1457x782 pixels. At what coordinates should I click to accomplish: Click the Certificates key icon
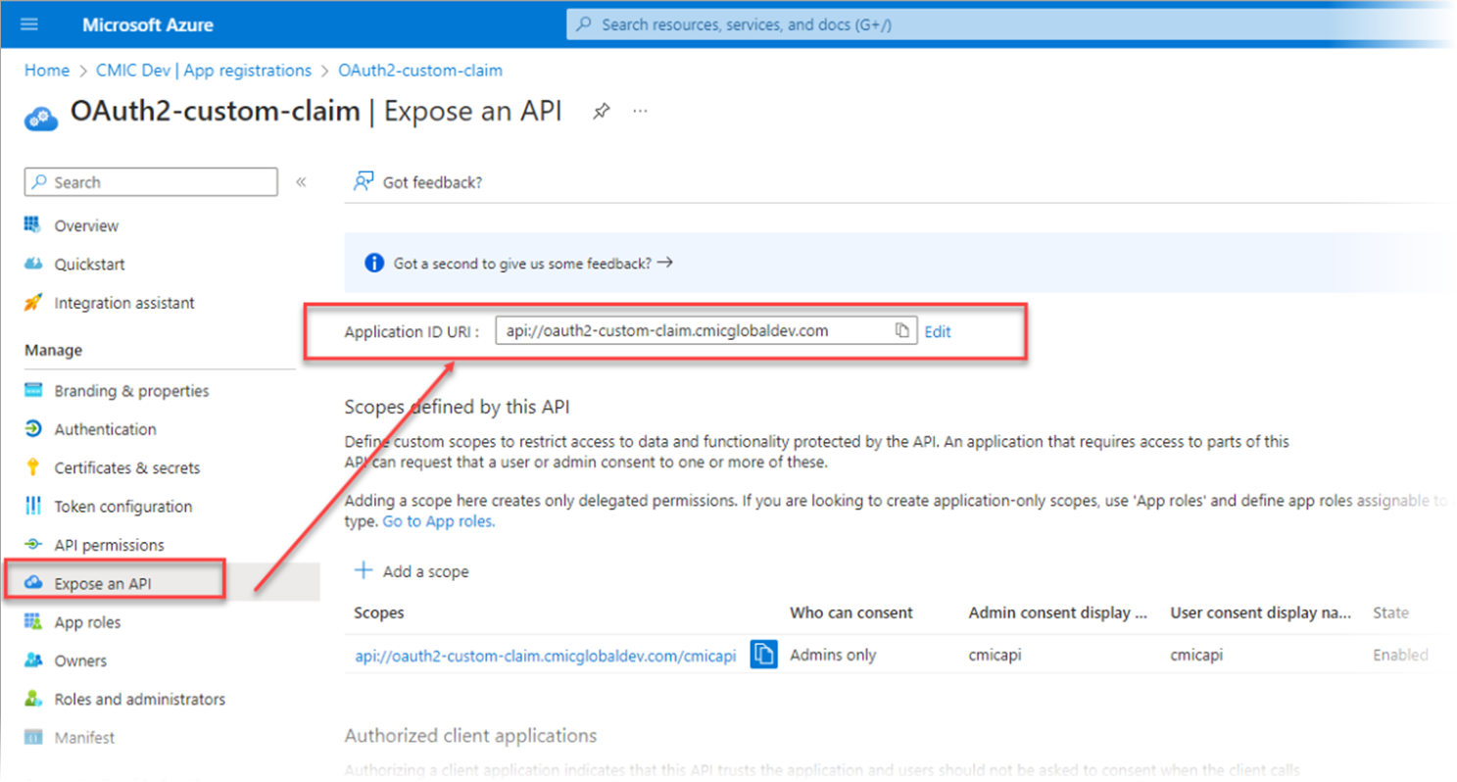coord(34,467)
